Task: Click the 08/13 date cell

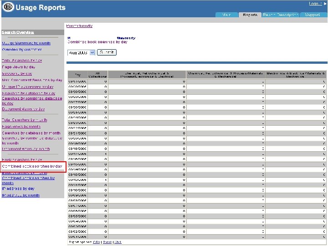Action: tap(77, 174)
